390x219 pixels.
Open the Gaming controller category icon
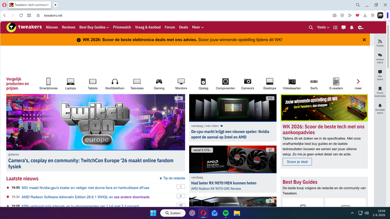coord(159,81)
